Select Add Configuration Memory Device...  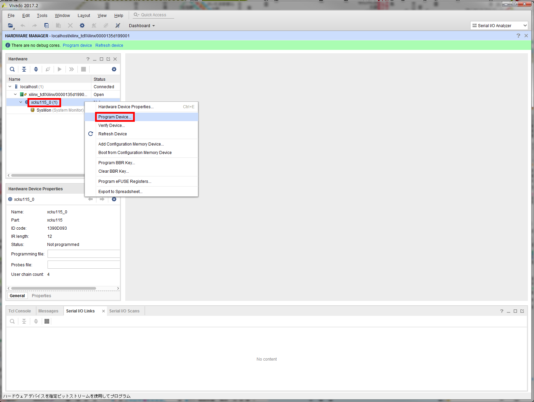(x=141, y=144)
